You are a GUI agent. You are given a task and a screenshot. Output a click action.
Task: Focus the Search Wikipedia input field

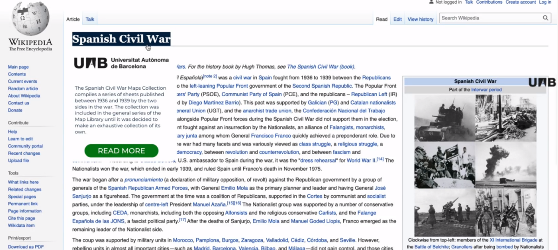tap(490, 18)
